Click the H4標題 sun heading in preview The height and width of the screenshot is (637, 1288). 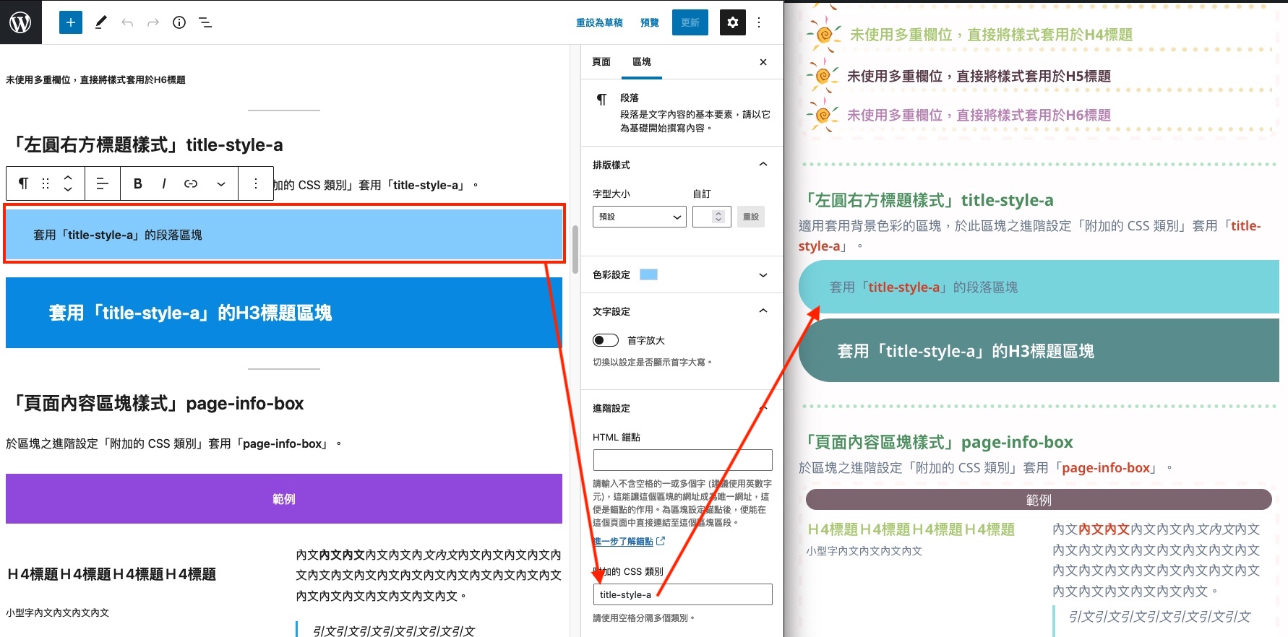[991, 35]
